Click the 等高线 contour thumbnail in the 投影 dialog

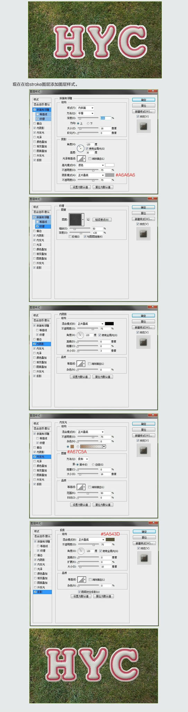[x=81, y=579]
